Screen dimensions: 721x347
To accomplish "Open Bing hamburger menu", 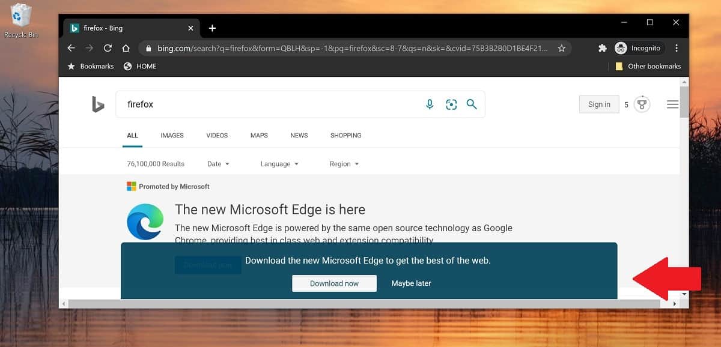I will (x=673, y=104).
